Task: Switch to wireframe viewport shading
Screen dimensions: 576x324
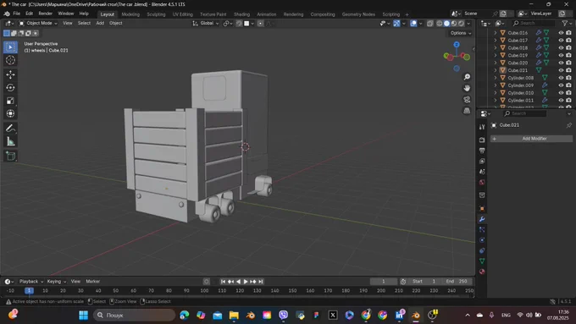Action: click(440, 23)
